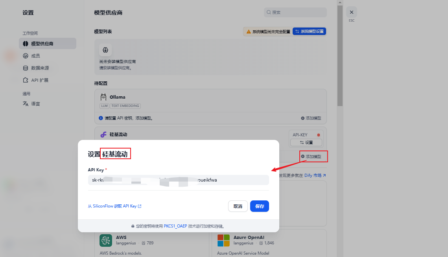
Task: Save the API key with 保存
Action: (260, 206)
